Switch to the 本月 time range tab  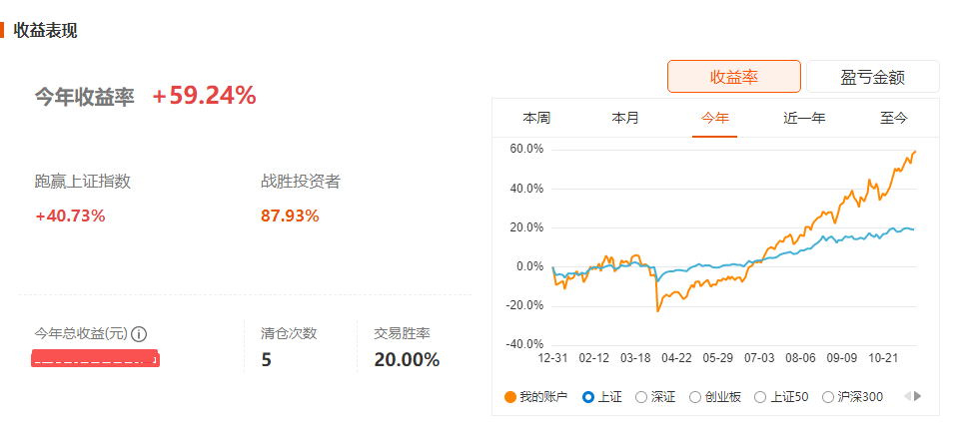625,118
